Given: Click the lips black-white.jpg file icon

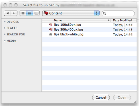Looking at the screenshot, I should point(50,34).
